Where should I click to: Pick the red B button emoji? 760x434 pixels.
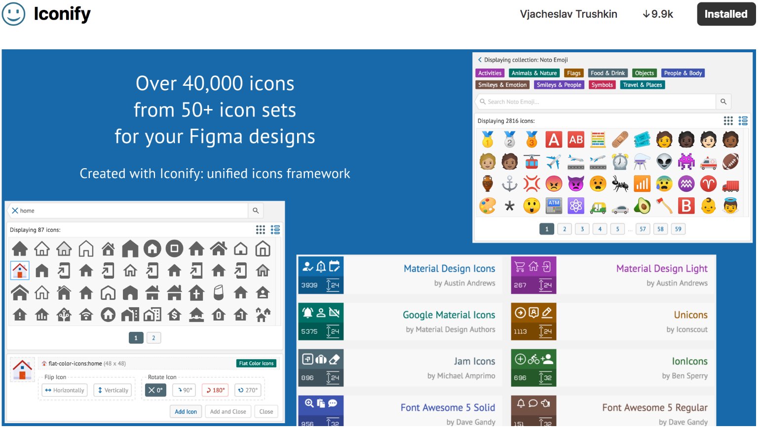click(x=686, y=206)
